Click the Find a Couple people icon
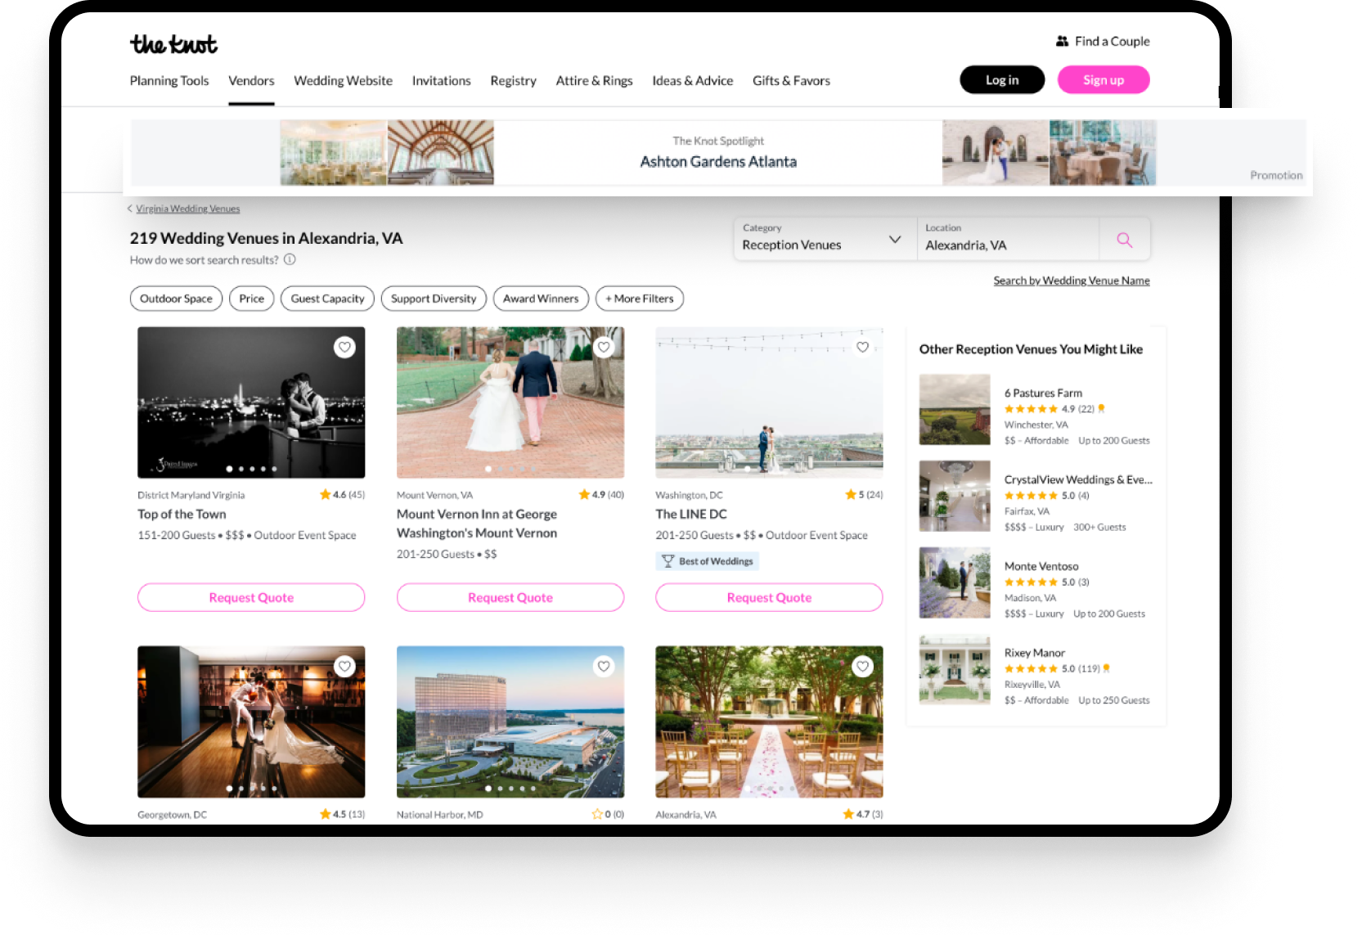1362x935 pixels. point(1062,41)
